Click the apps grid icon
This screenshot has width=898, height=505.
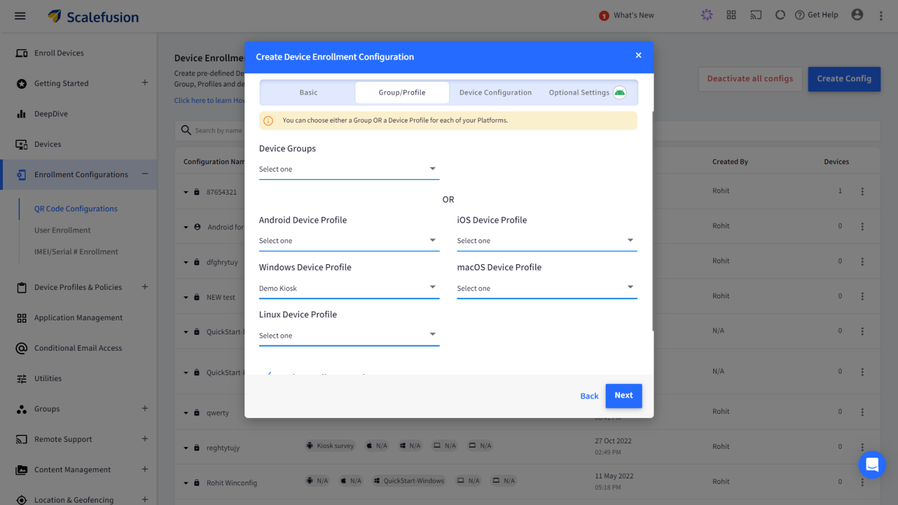coord(731,15)
